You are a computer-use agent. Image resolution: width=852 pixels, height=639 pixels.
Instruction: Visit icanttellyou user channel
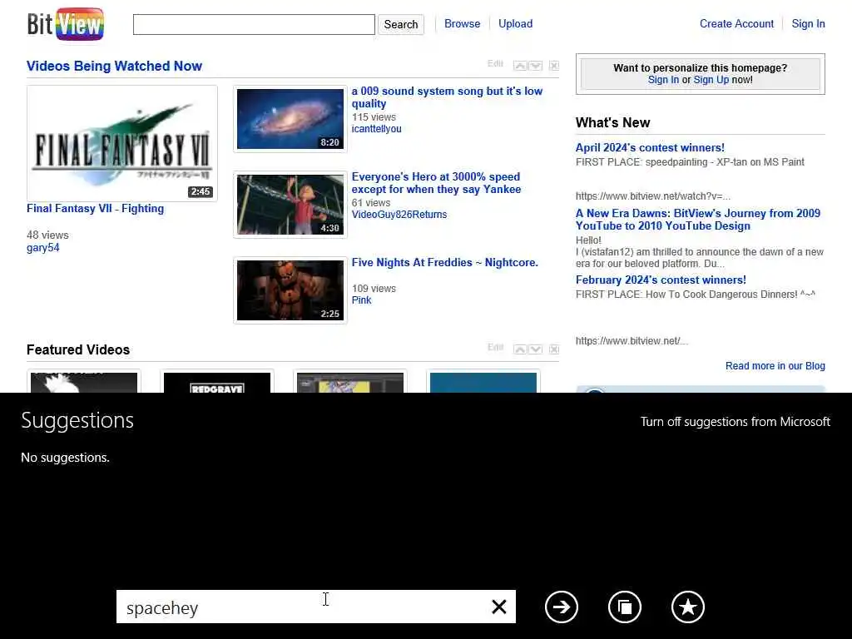click(377, 129)
